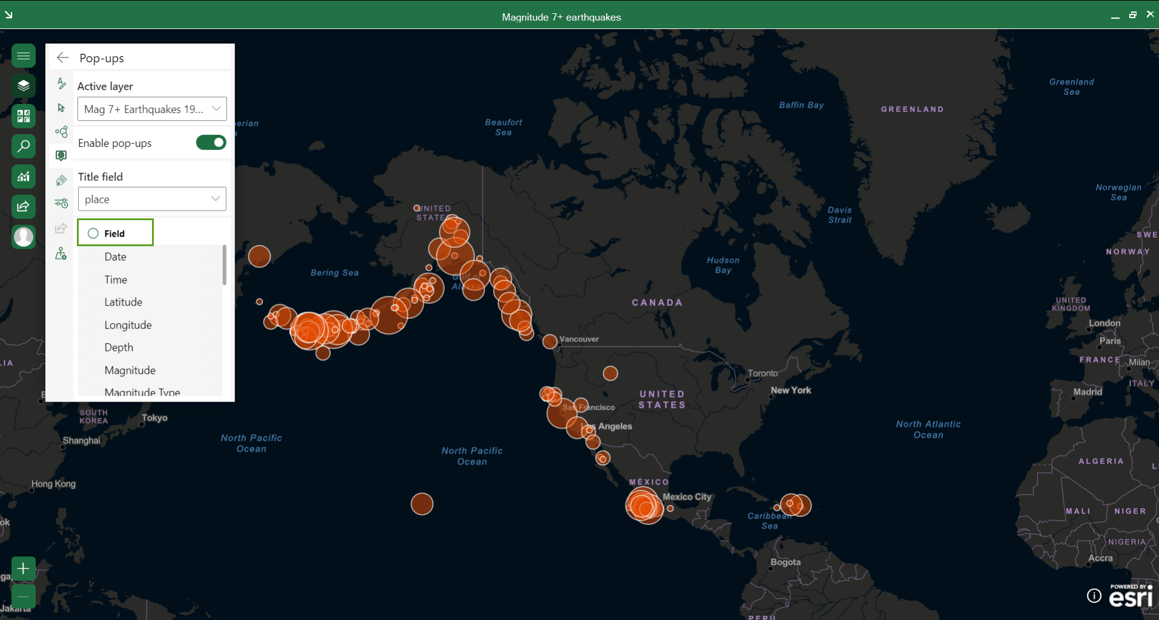Zoom out with the minus button
This screenshot has width=1159, height=620.
[x=23, y=596]
